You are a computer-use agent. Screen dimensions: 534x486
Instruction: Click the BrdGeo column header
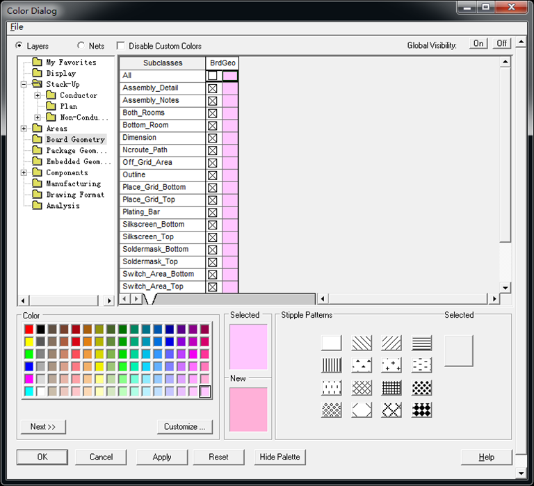click(222, 63)
